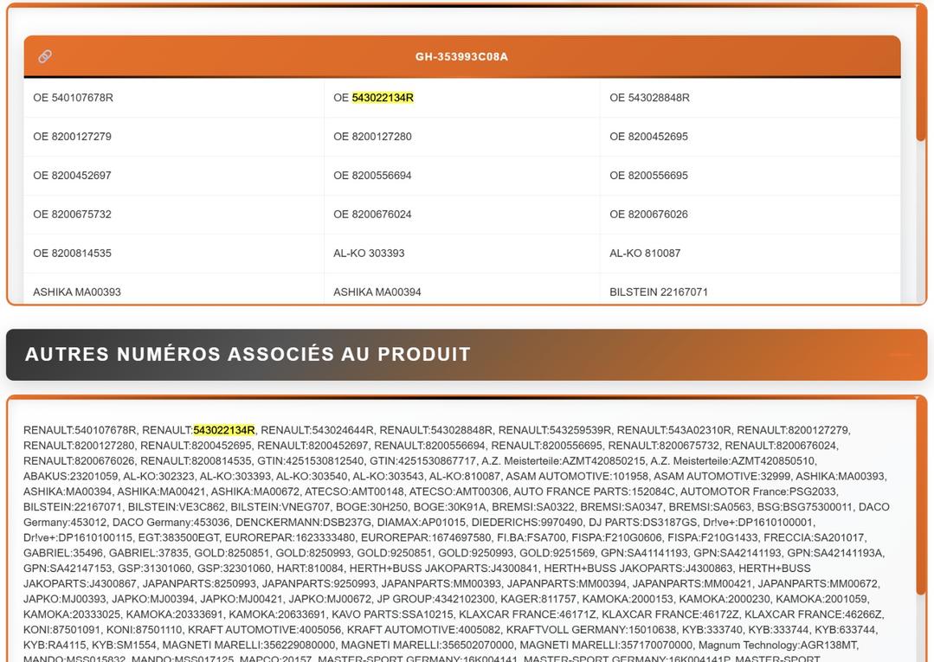
Task: Select cell OE 8200814535
Action: point(173,253)
